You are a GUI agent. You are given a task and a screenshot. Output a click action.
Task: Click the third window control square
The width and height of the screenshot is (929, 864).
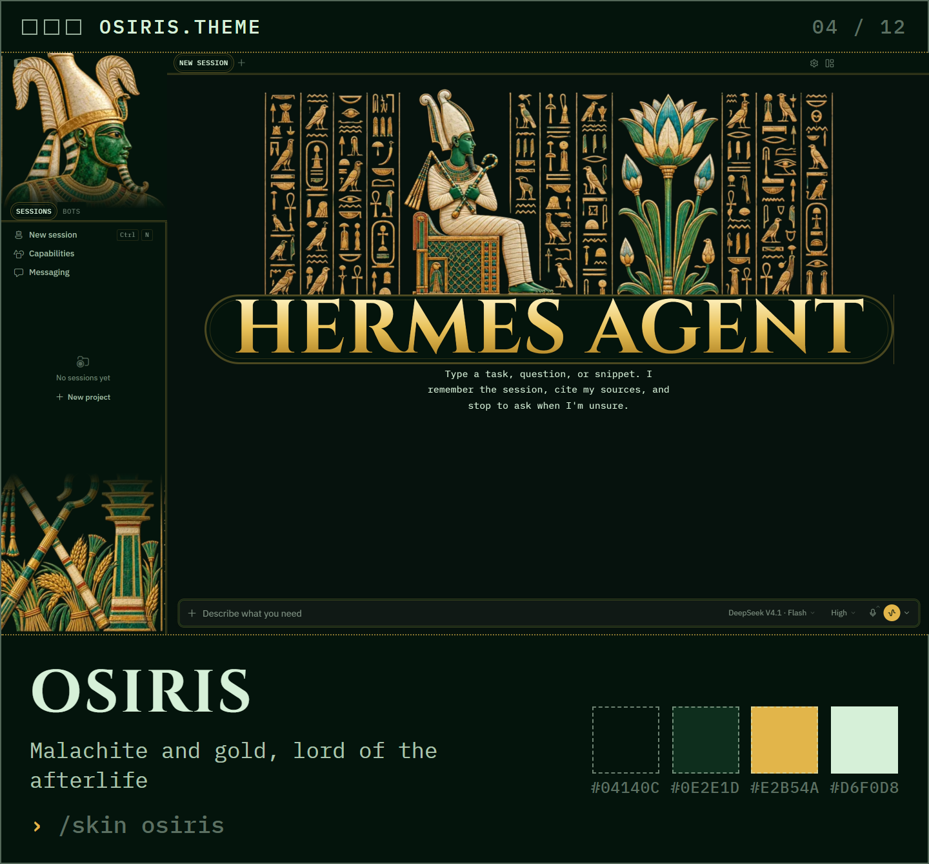(x=74, y=27)
